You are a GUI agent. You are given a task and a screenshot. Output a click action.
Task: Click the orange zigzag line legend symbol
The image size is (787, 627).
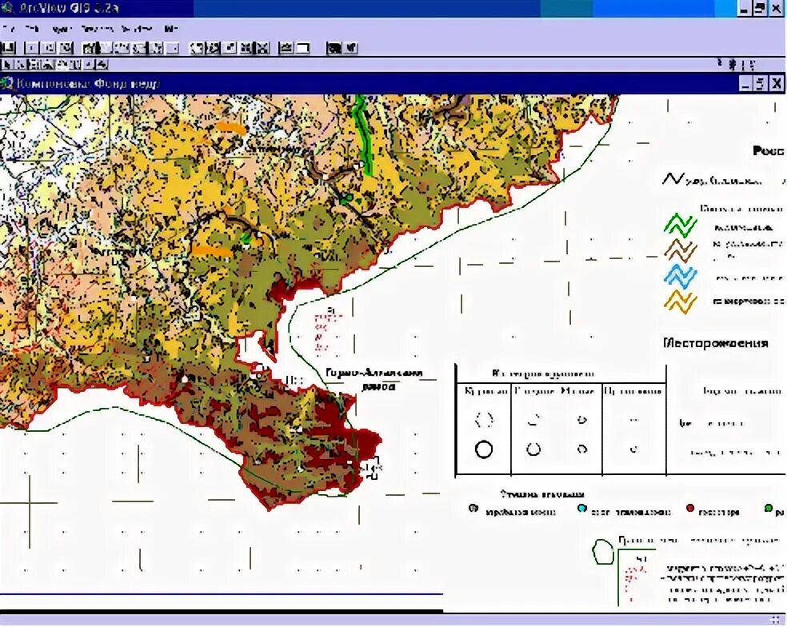point(680,302)
